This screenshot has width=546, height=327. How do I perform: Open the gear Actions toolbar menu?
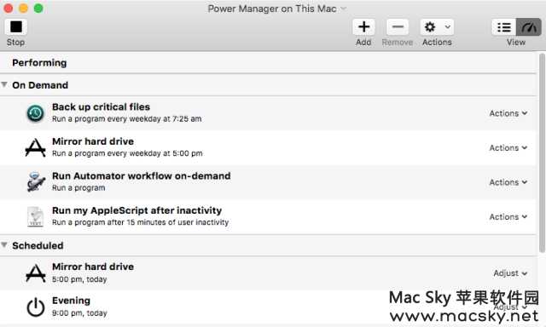click(437, 26)
